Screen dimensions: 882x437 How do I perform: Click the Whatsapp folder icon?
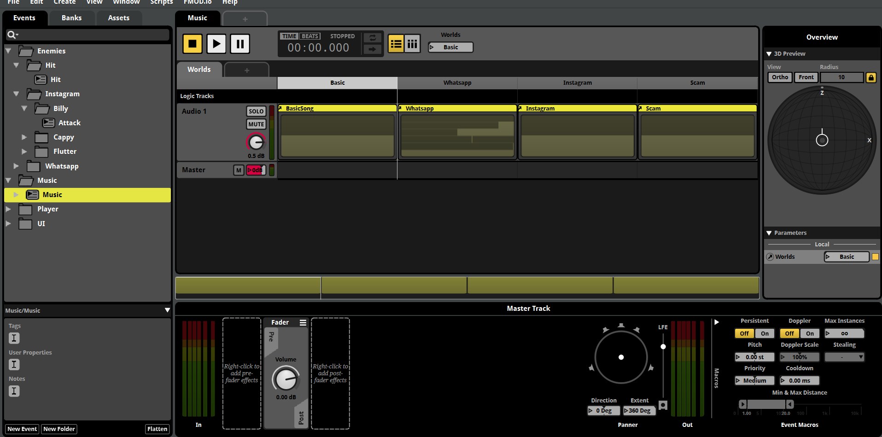tap(34, 166)
